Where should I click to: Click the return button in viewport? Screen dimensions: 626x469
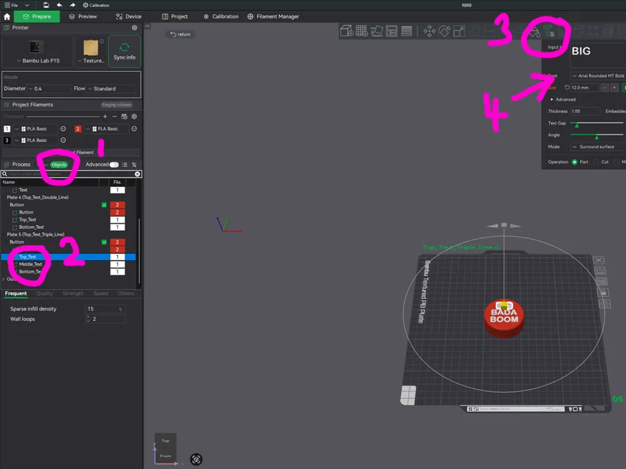(x=180, y=34)
